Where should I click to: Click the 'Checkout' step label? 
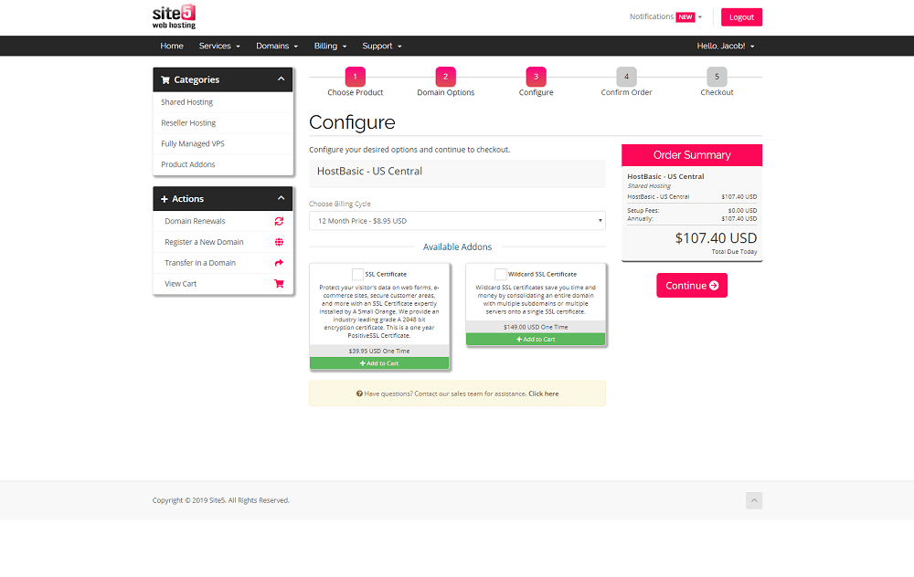[717, 92]
